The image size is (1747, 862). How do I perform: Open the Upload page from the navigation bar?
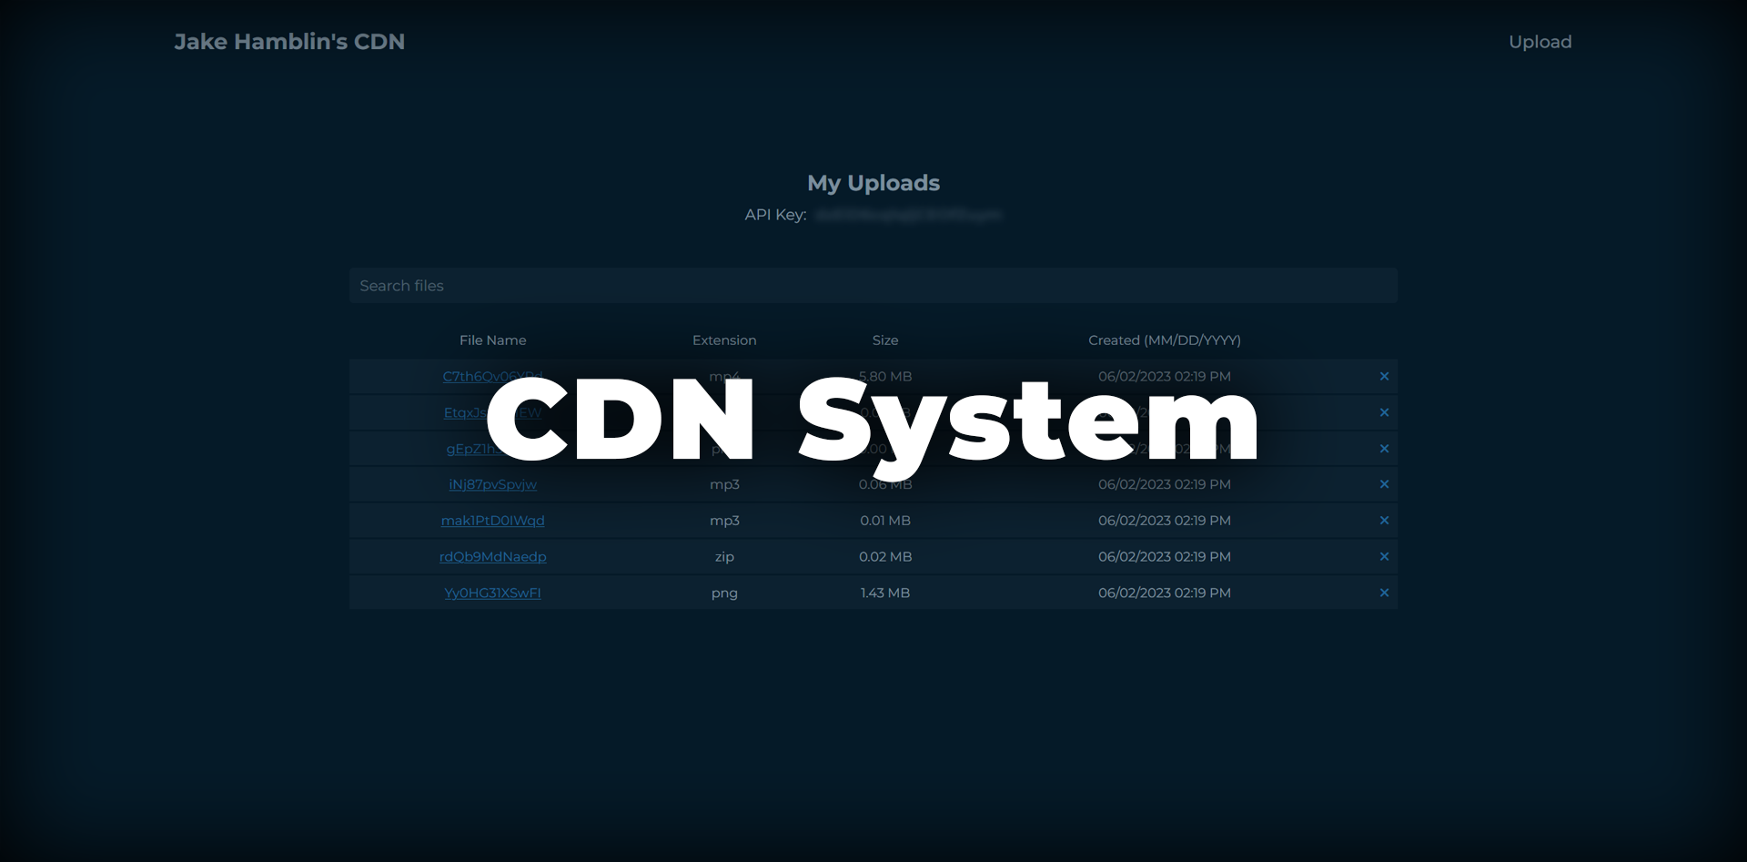[x=1540, y=41]
